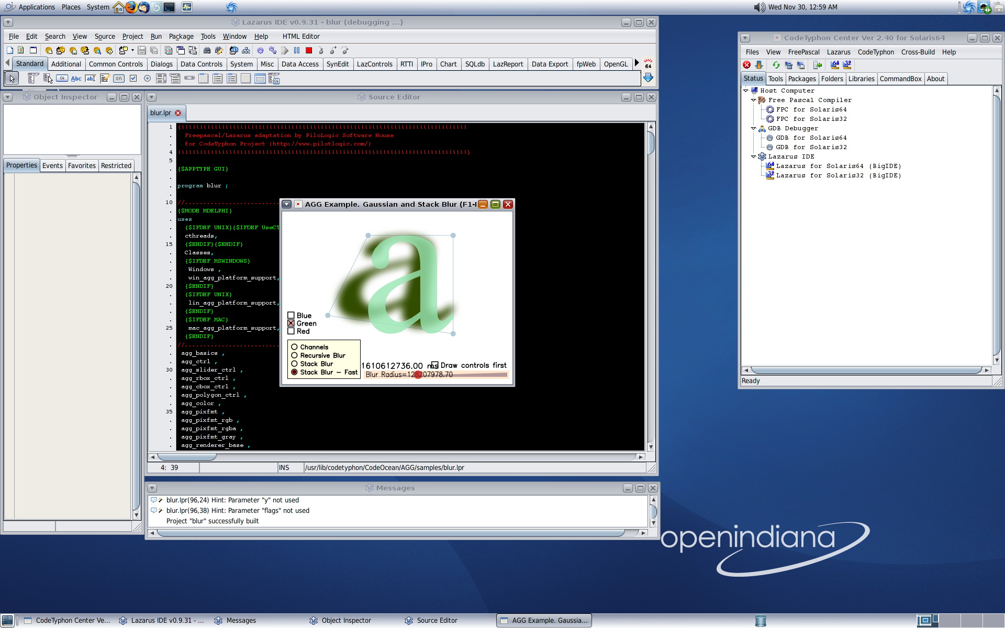1005x628 pixels.
Task: Select the TMainMenu component icon
Action: (x=33, y=78)
